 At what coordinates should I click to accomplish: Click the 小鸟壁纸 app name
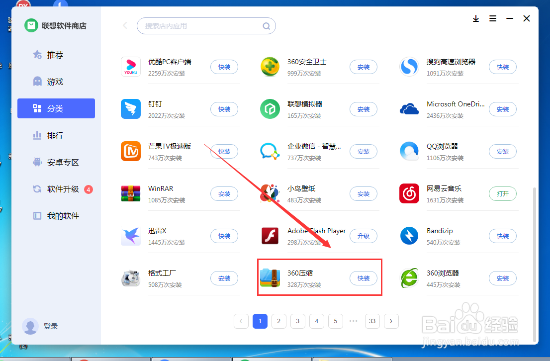[301, 188]
